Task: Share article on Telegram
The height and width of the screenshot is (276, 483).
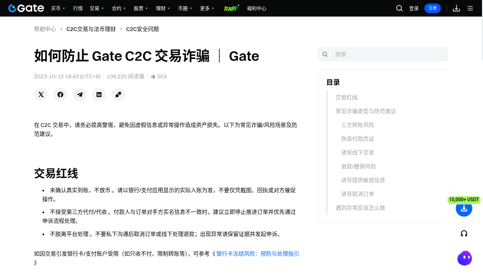Action: point(80,95)
